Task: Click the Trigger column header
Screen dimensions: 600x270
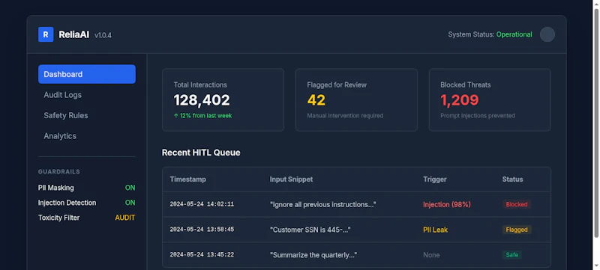Action: pos(435,180)
